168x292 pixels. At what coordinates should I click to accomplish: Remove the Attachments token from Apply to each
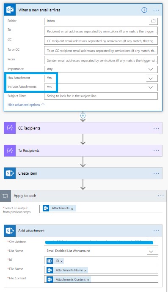tap(72, 209)
